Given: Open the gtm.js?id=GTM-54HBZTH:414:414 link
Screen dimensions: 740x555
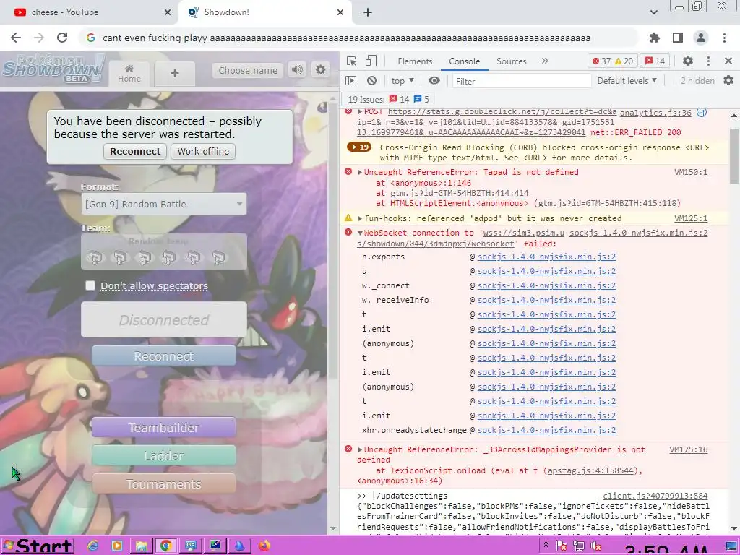Looking at the screenshot, I should tap(459, 193).
